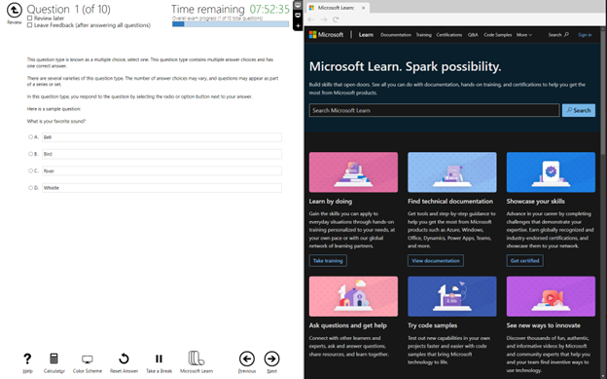Open the Documentation menu item
The width and height of the screenshot is (607, 379).
396,35
